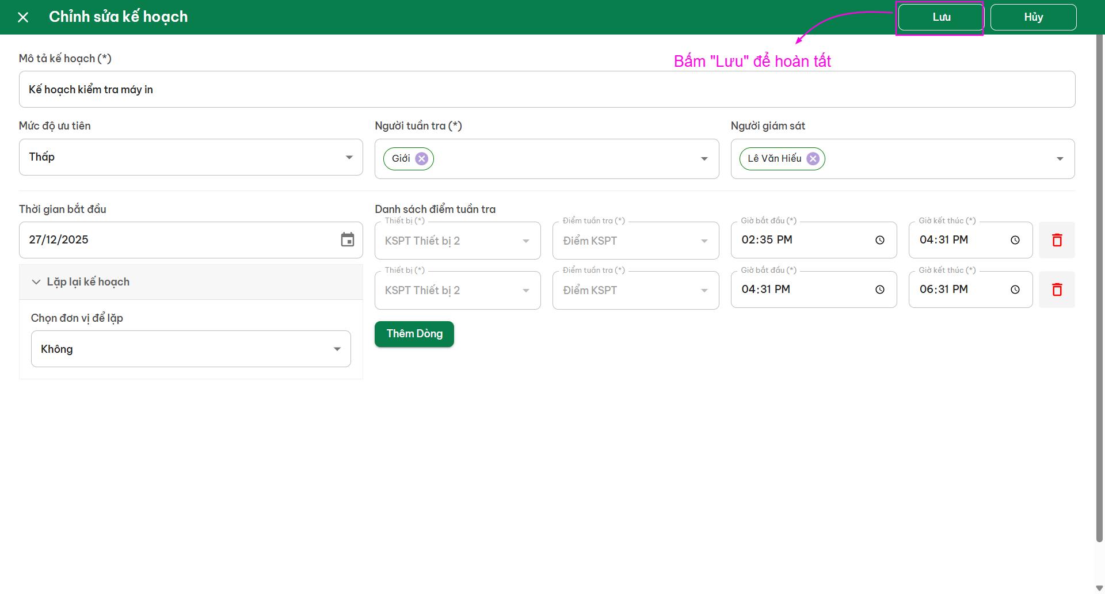Delete the second patrol point row
The height and width of the screenshot is (594, 1105).
click(x=1057, y=290)
